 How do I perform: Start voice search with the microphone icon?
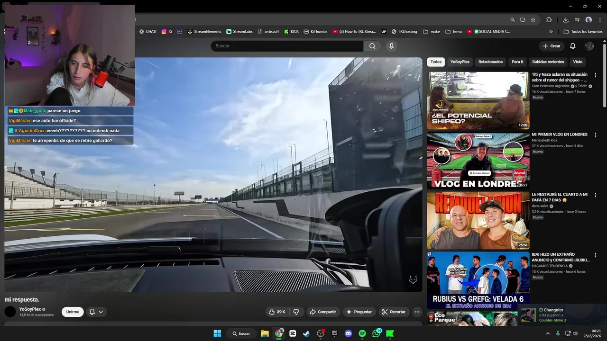(391, 46)
